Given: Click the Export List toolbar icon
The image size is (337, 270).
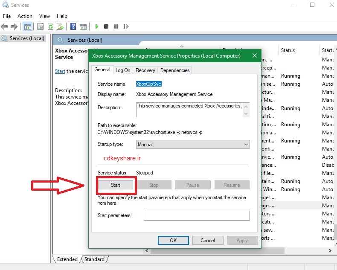Looking at the screenshot, I should (60, 26).
